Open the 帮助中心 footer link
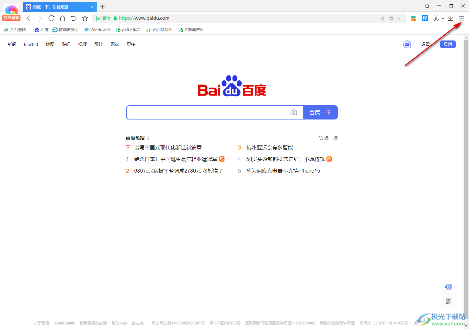 pyautogui.click(x=119, y=323)
